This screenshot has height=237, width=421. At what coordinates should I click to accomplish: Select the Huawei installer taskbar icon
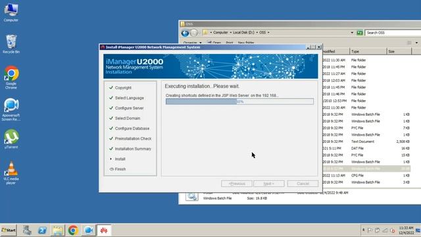pos(104,230)
